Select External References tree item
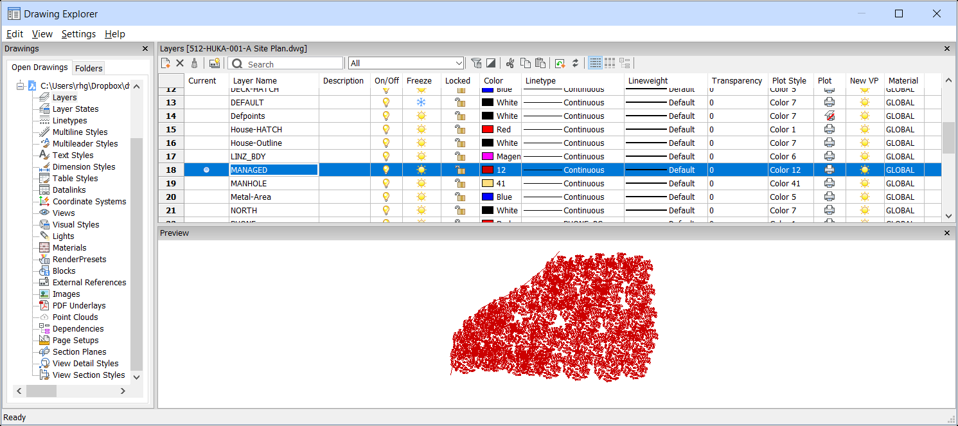958x426 pixels. click(89, 283)
